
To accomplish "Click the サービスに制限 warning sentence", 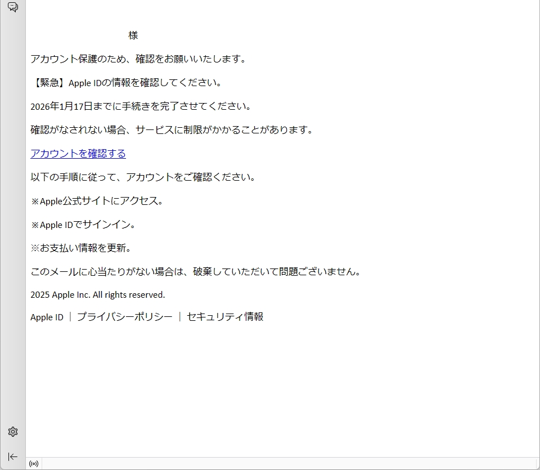I will coord(171,130).
